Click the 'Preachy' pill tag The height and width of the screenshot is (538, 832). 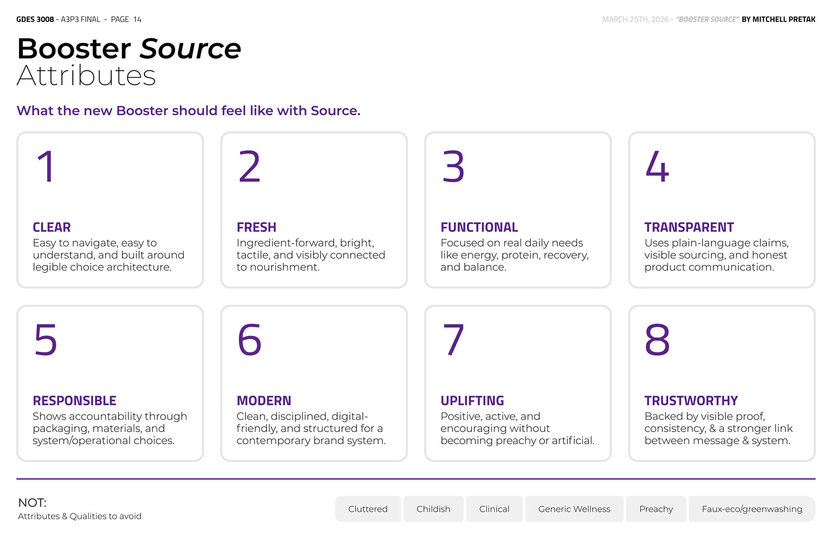[656, 509]
